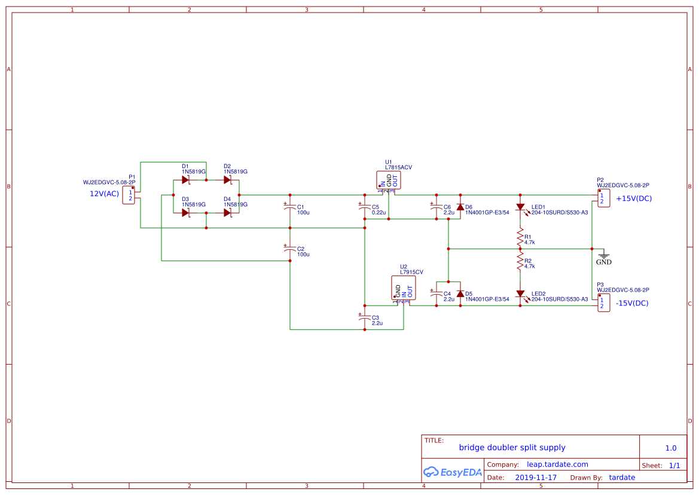Click the sheet number 1/1
The image size is (699, 495).
[674, 466]
